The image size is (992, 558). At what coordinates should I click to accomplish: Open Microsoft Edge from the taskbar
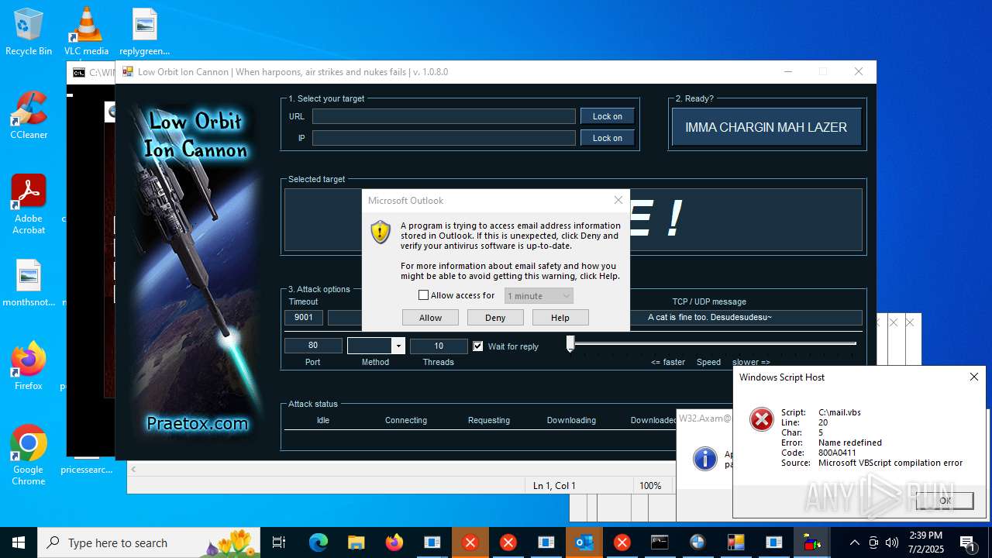click(x=319, y=542)
